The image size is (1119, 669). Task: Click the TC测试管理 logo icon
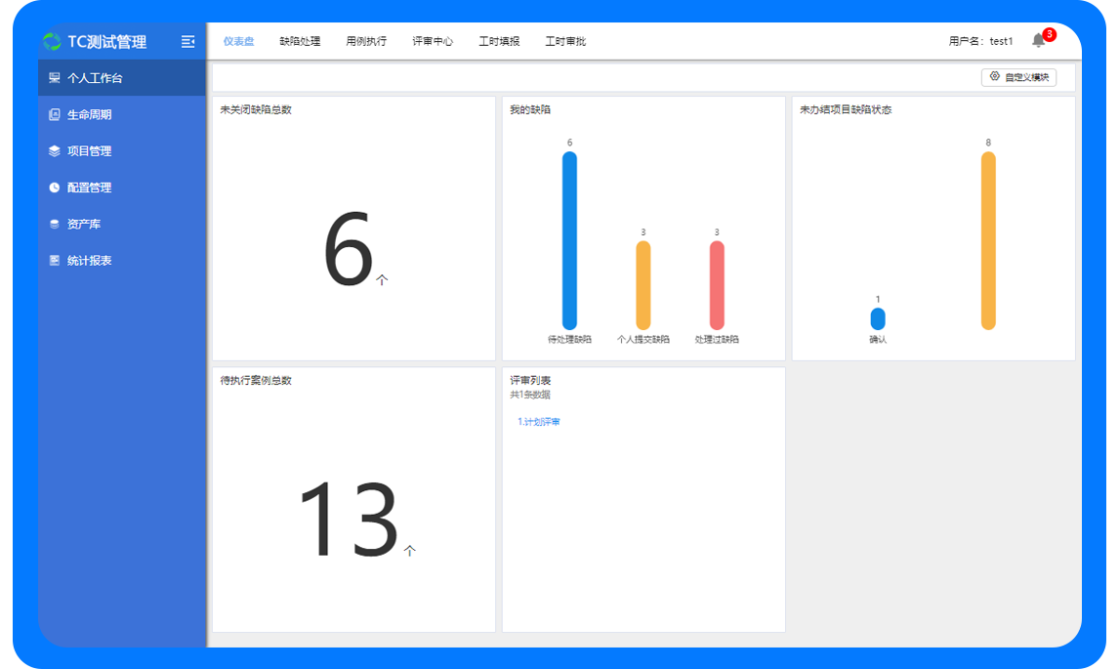tap(52, 42)
